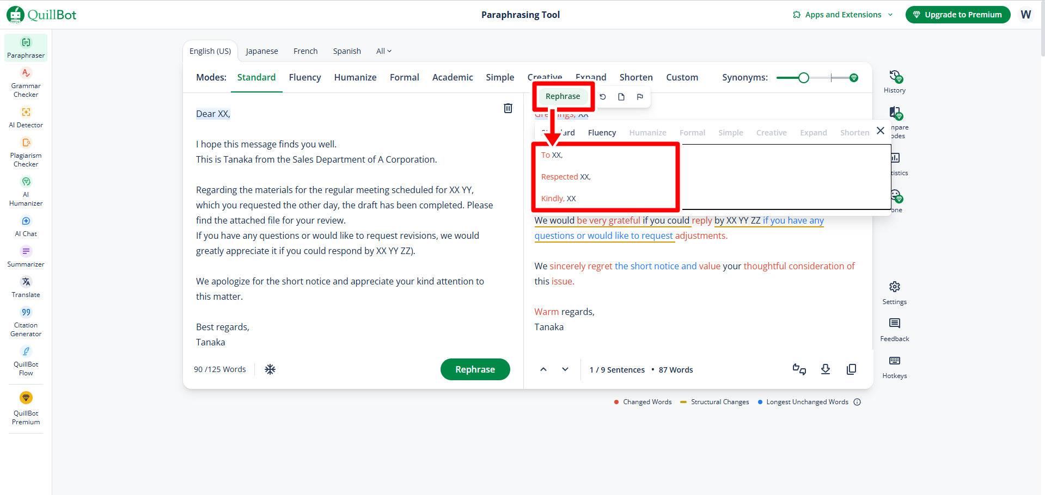This screenshot has height=495, width=1045.
Task: Select Spanish language tab
Action: [347, 51]
